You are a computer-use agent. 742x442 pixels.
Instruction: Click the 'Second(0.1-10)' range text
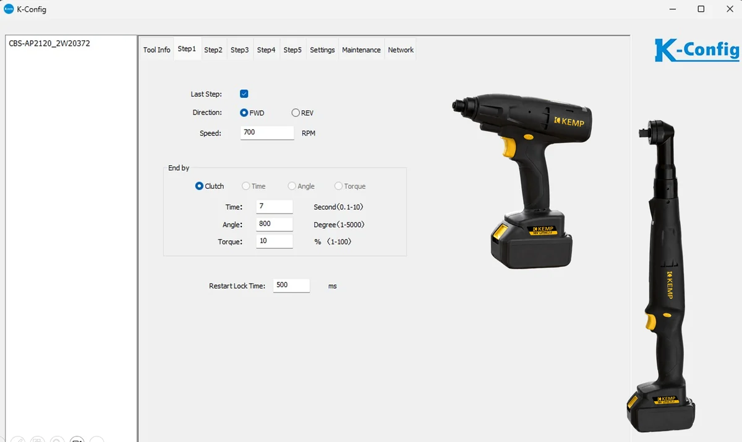(338, 207)
